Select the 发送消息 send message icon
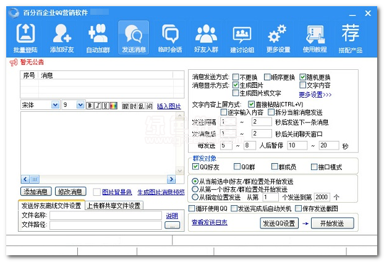The image size is (384, 262). (134, 38)
